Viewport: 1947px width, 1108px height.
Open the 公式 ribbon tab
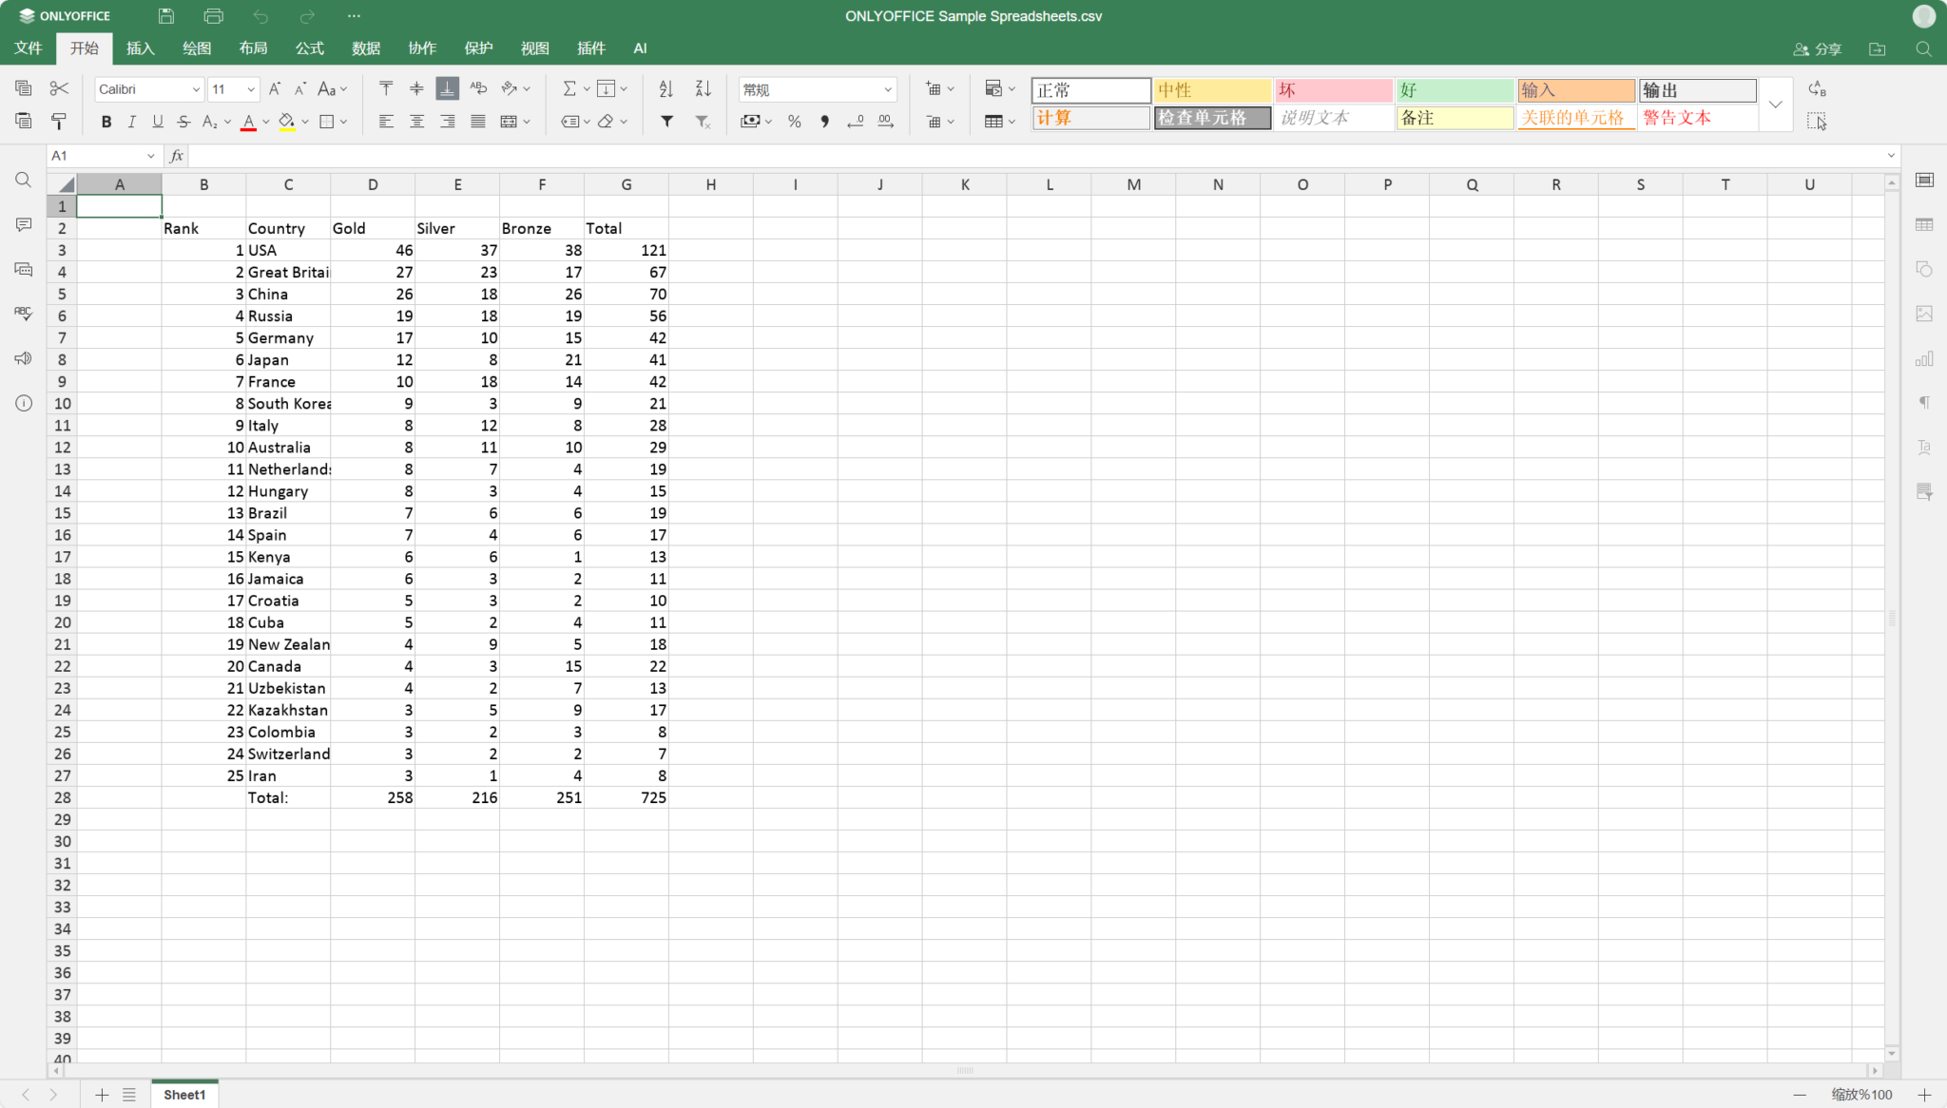[309, 48]
